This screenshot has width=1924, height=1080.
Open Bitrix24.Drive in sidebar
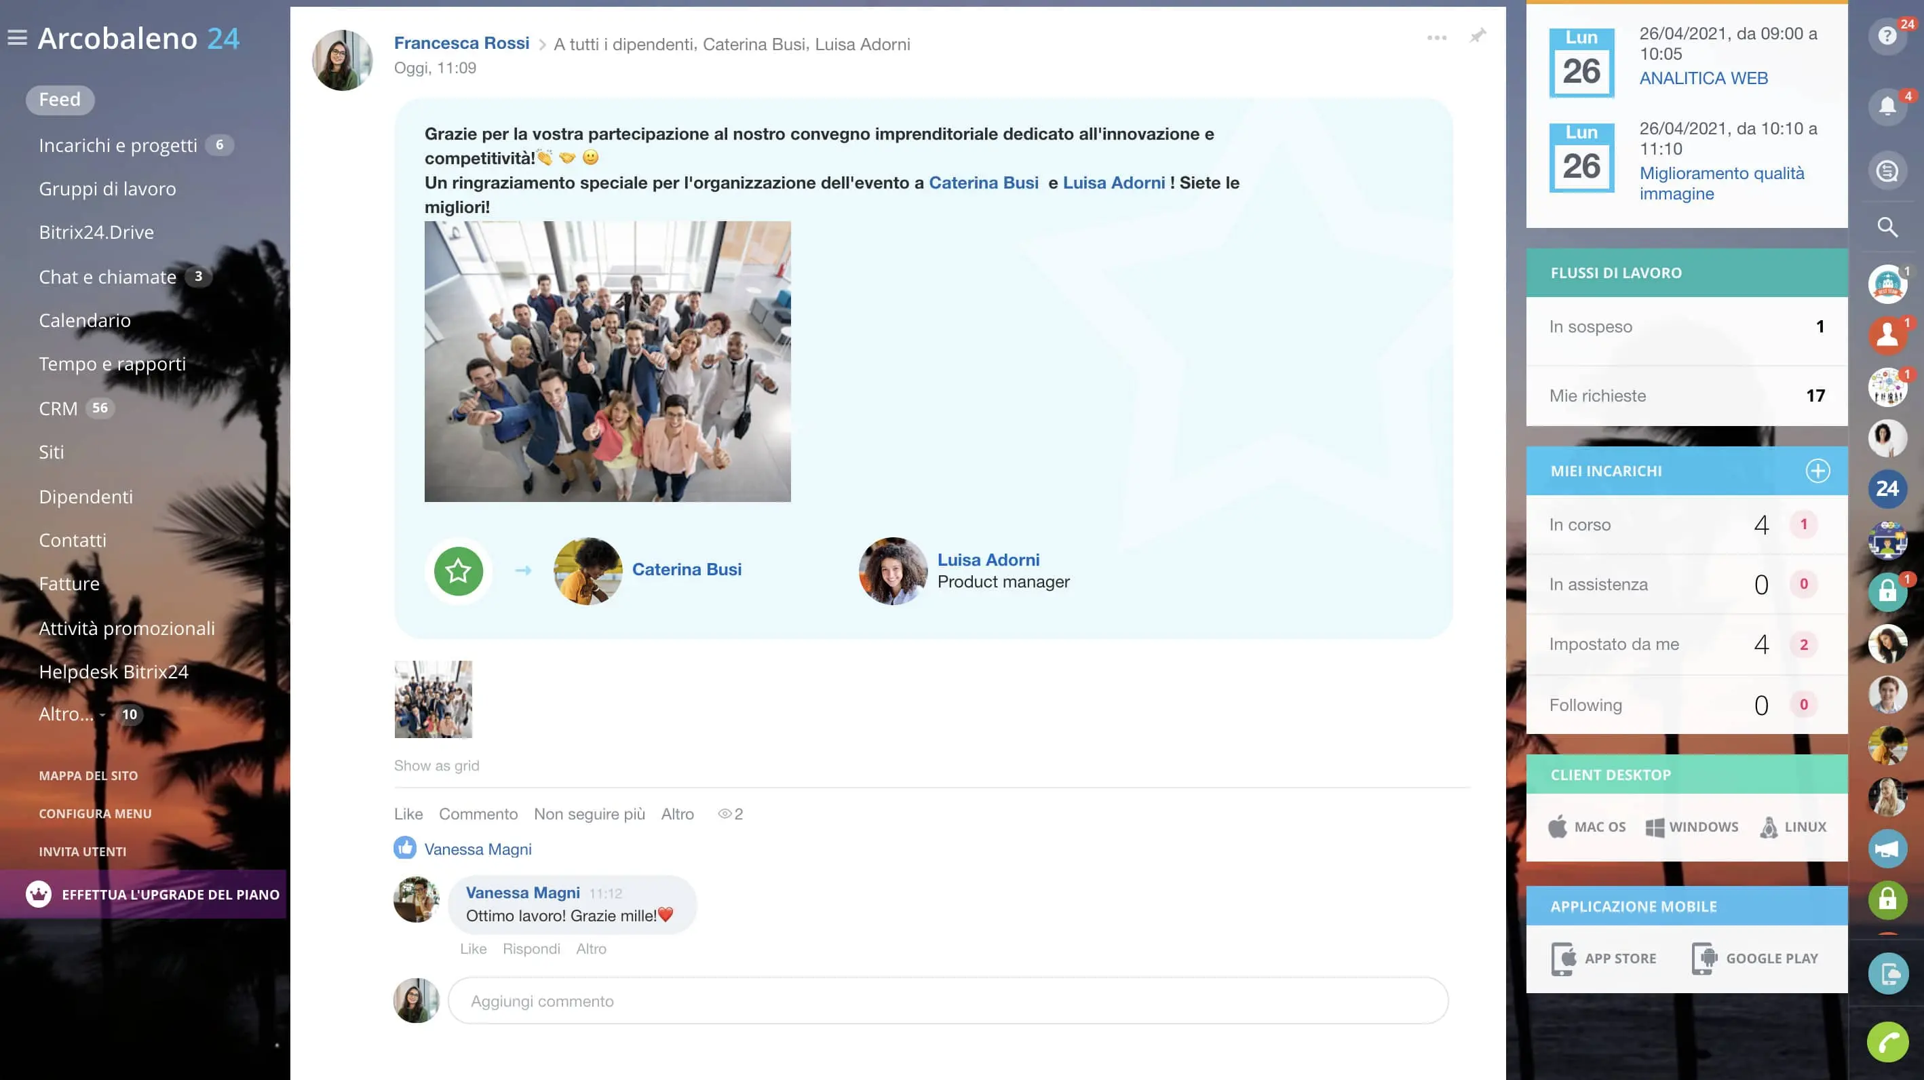point(96,232)
